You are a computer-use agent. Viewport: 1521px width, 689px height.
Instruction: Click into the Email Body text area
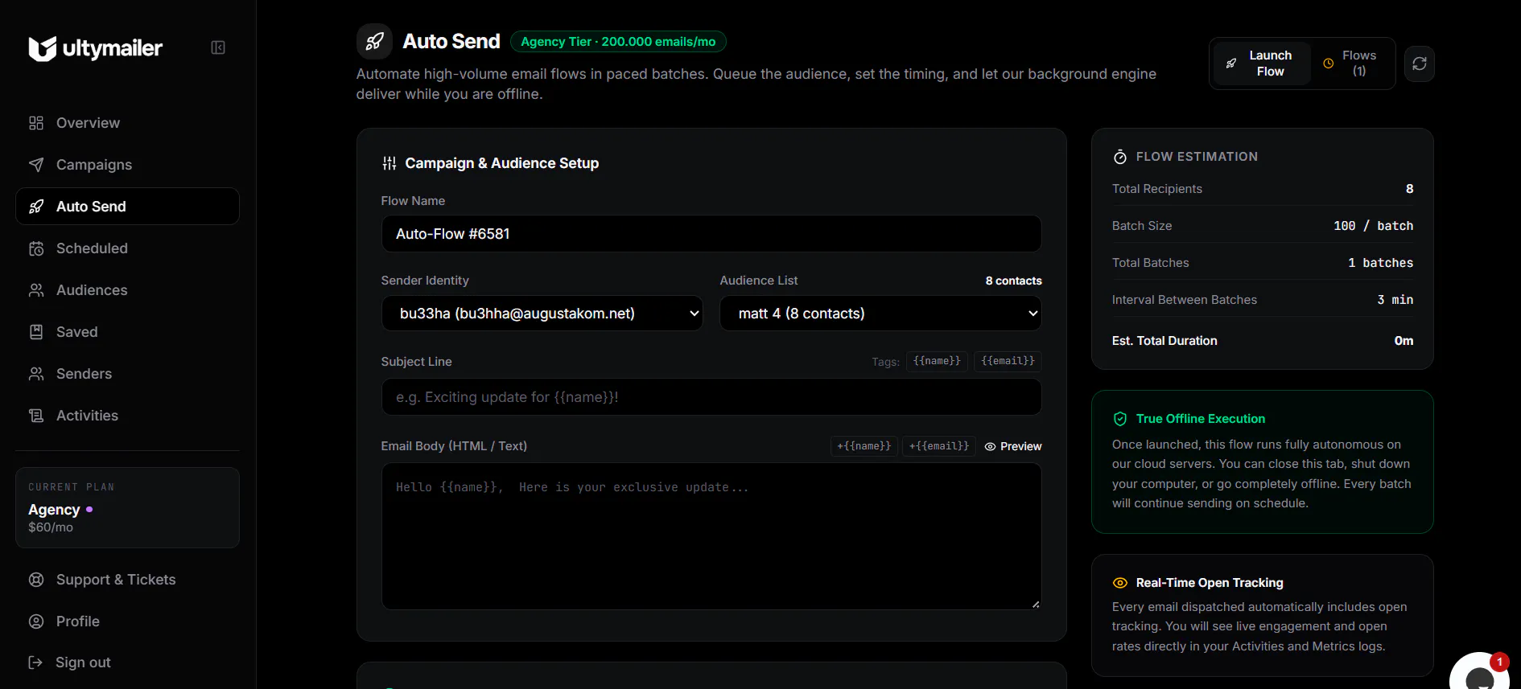click(x=711, y=536)
